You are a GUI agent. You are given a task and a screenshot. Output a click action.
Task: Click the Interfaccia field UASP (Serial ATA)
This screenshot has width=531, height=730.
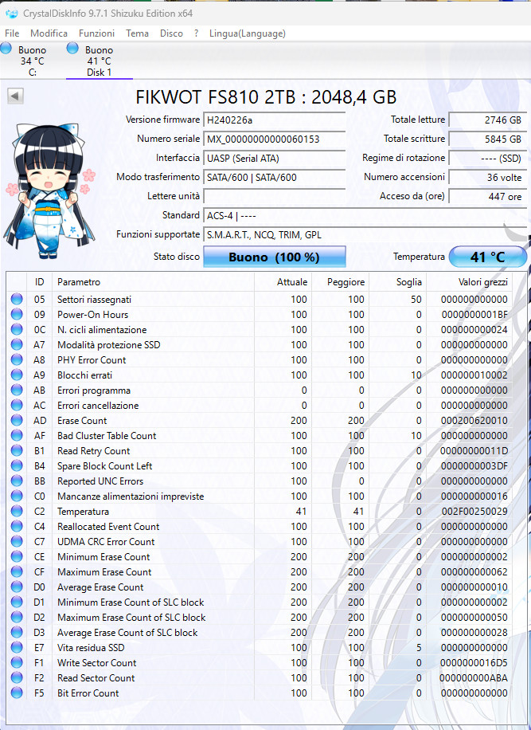pos(275,158)
